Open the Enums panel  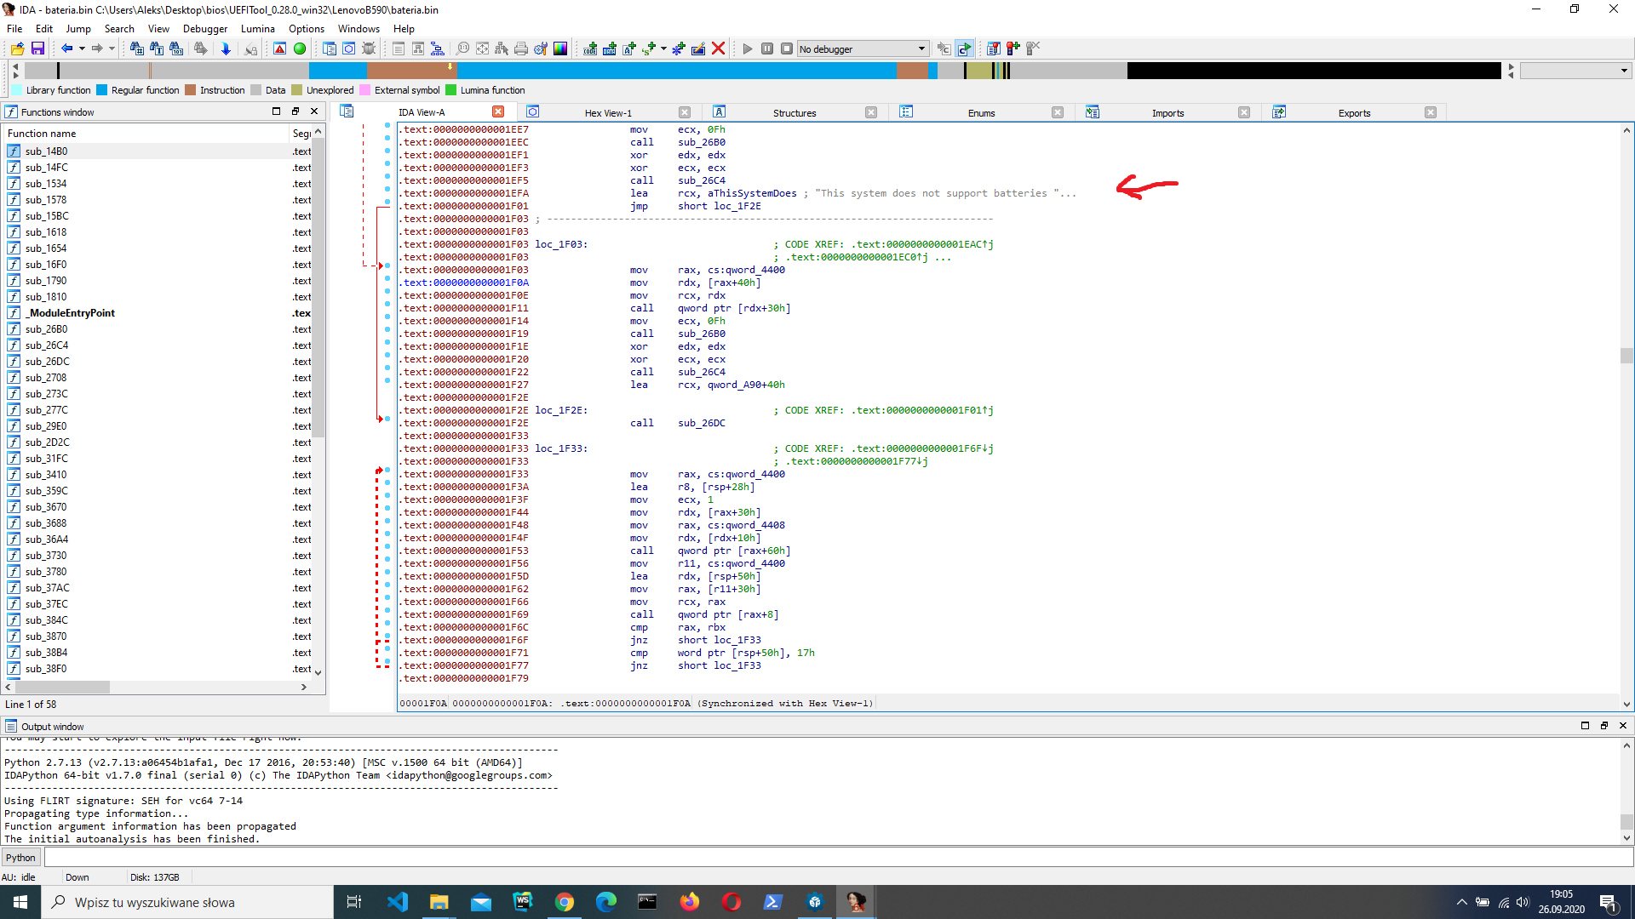[x=980, y=112]
